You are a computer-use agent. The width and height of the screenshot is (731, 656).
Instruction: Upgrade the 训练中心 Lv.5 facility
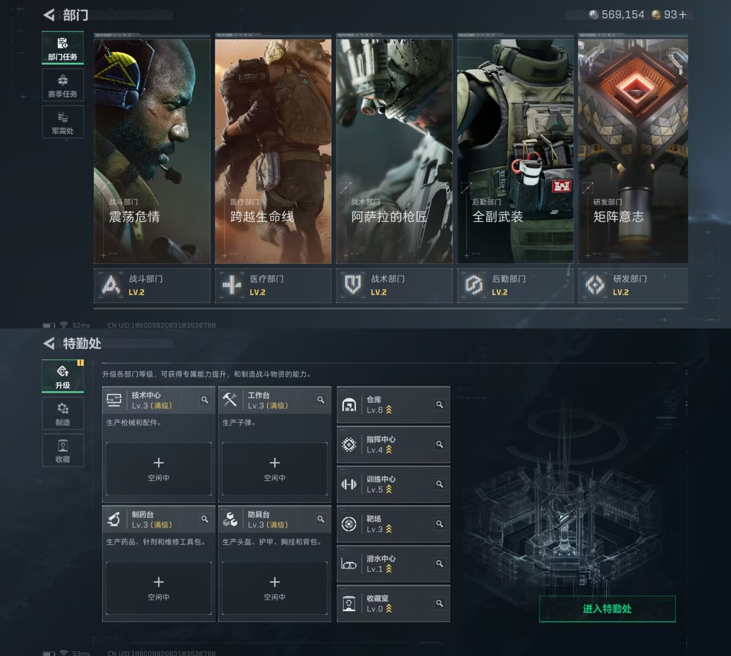pyautogui.click(x=389, y=490)
